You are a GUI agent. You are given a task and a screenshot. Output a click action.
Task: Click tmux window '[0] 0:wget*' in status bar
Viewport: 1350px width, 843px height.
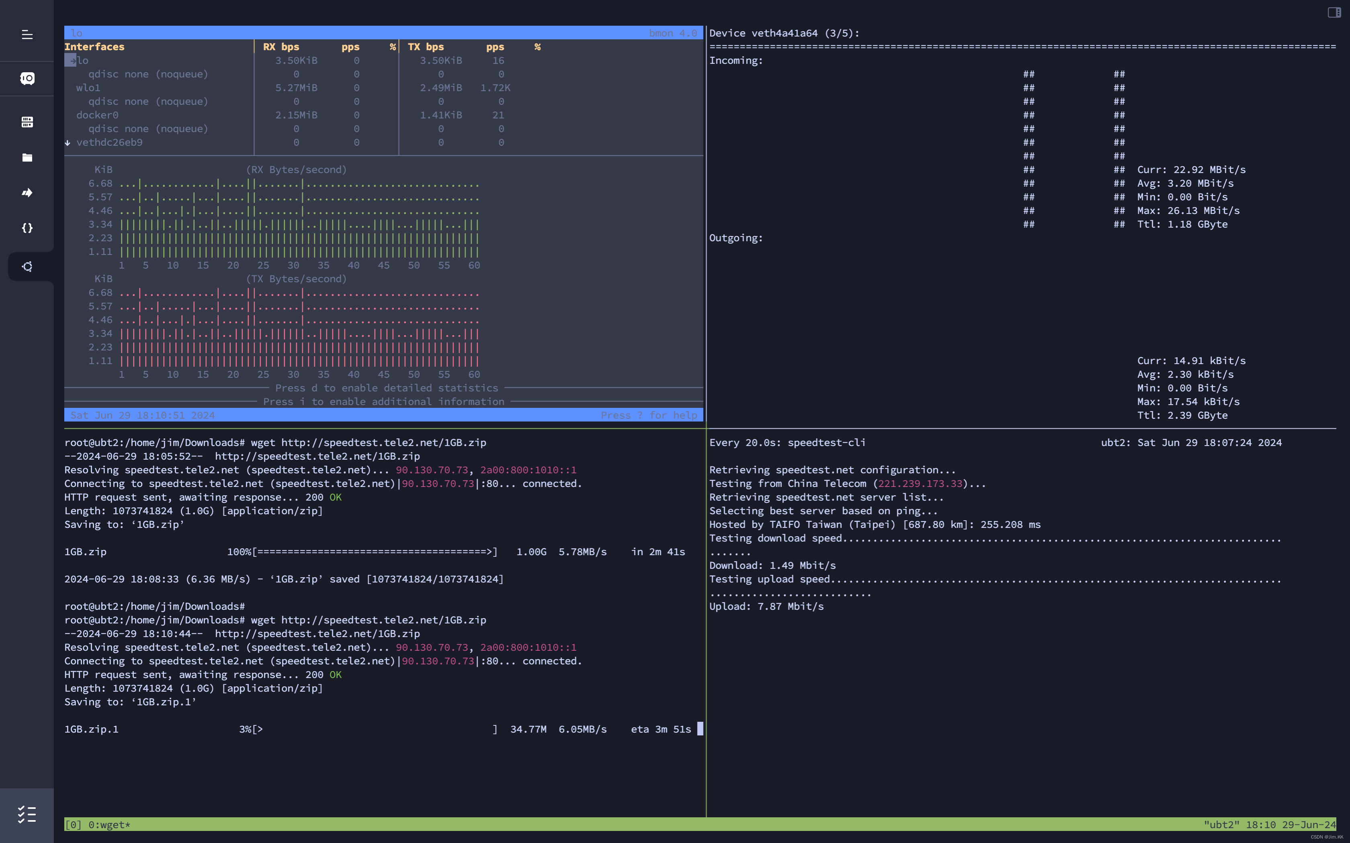(97, 825)
